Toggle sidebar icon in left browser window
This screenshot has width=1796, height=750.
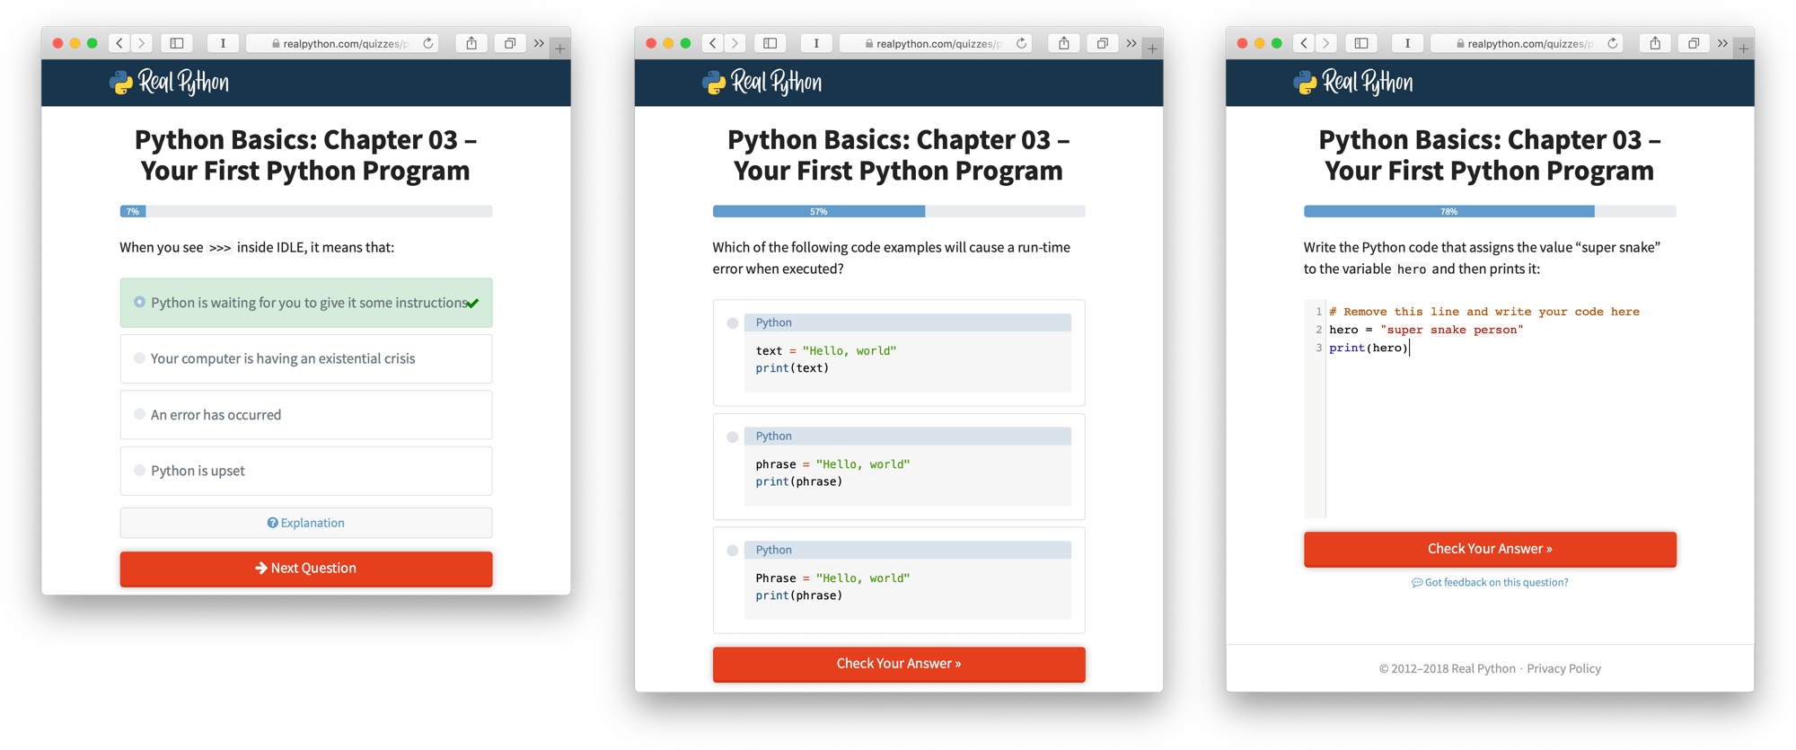click(x=177, y=43)
